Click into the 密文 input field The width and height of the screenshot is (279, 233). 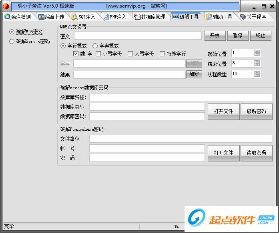137,36
